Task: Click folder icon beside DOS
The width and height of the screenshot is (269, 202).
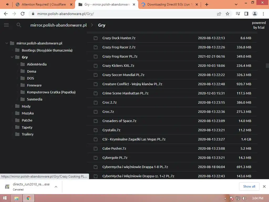Action: point(23,78)
